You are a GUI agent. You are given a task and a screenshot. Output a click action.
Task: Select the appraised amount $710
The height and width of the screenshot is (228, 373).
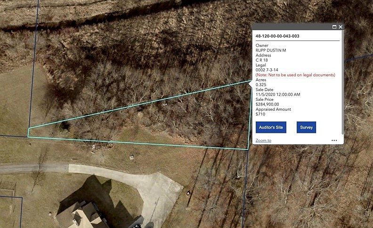pos(260,114)
